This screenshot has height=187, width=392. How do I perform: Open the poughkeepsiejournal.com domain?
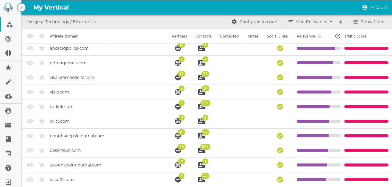click(77, 136)
